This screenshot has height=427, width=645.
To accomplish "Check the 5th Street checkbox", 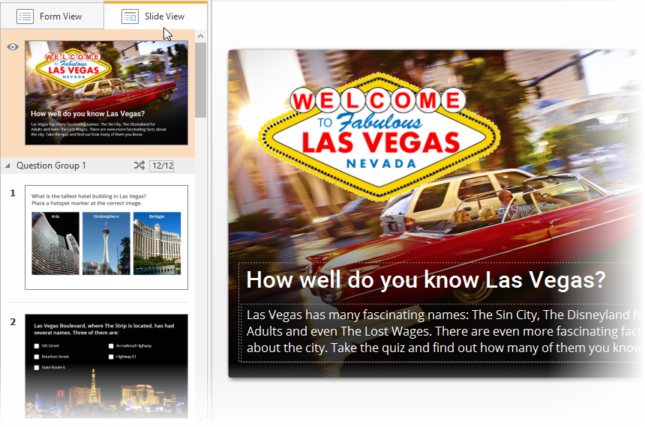I will [x=37, y=346].
